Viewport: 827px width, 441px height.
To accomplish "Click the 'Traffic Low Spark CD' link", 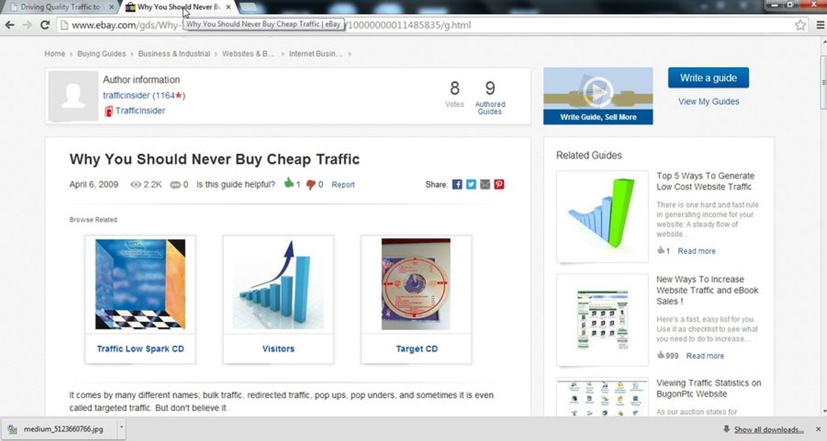I will (140, 349).
